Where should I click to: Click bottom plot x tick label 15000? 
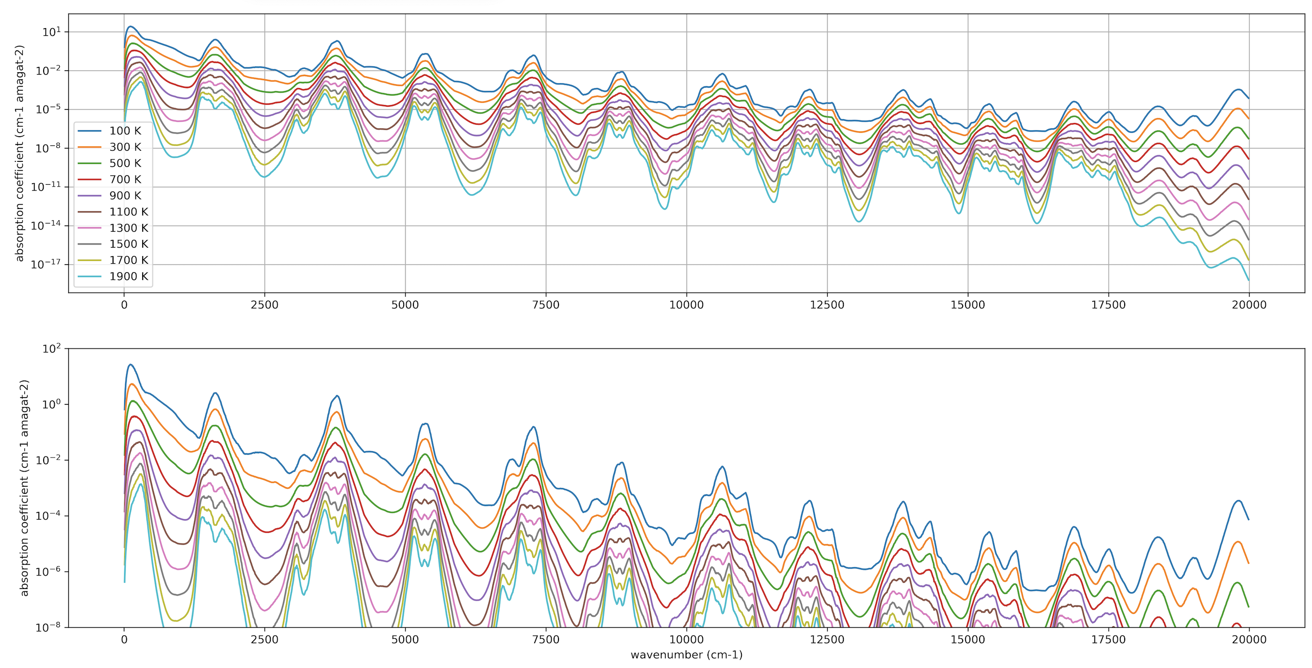pos(968,640)
